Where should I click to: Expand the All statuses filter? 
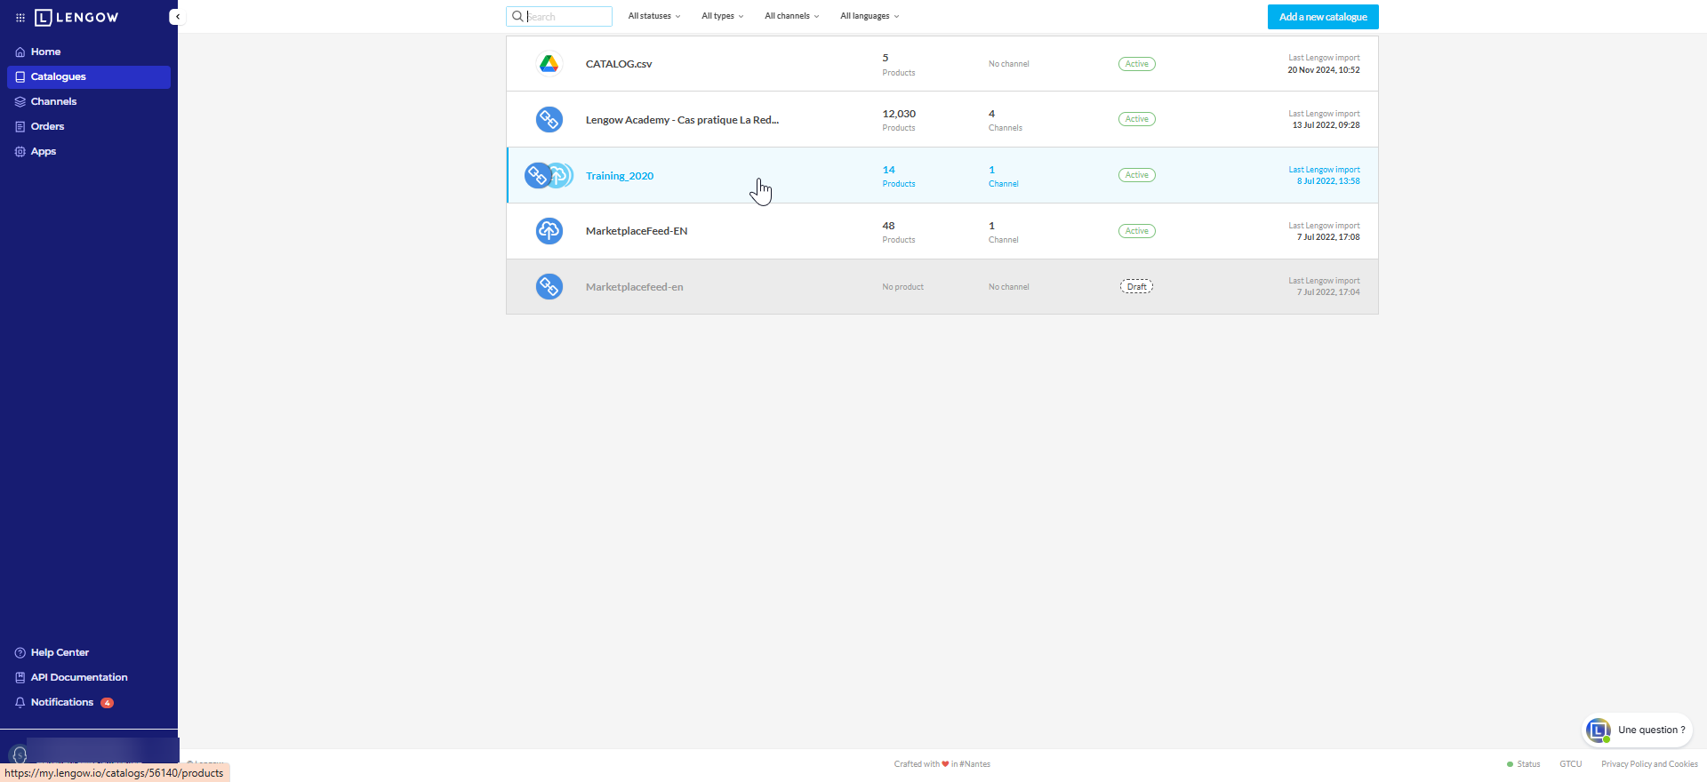(653, 16)
